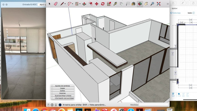Click the markup pen icon in right window
The height and width of the screenshot is (111, 197).
(x=182, y=3)
